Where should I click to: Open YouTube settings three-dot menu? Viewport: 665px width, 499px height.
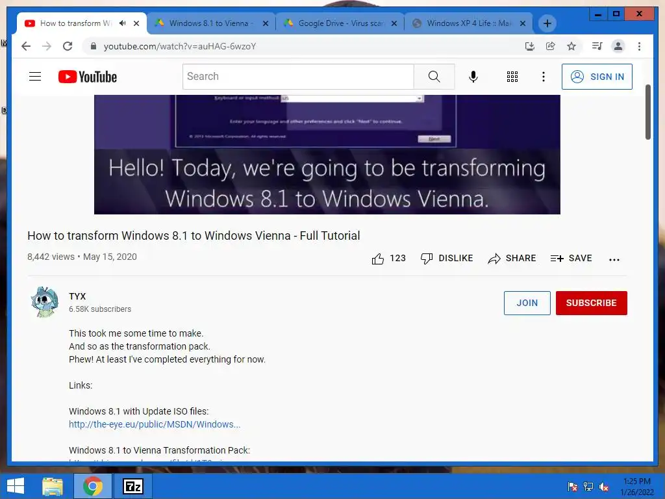pyautogui.click(x=544, y=77)
